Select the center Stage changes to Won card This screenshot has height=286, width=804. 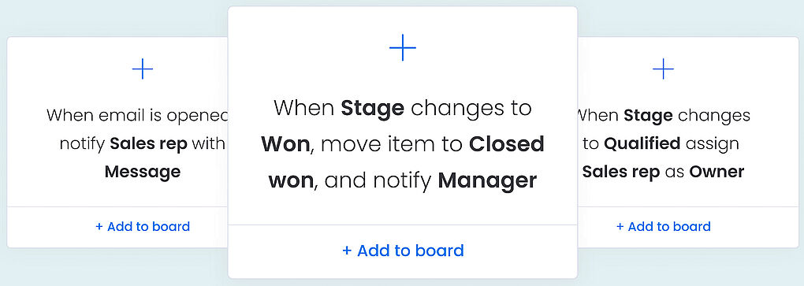coord(403,143)
